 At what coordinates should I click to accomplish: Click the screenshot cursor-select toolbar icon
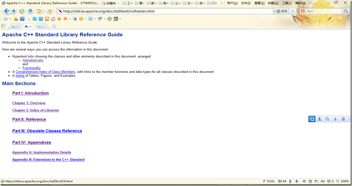(x=75, y=19)
